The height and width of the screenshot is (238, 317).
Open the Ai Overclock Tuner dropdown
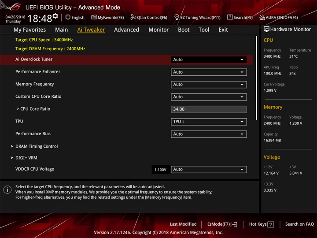point(209,59)
